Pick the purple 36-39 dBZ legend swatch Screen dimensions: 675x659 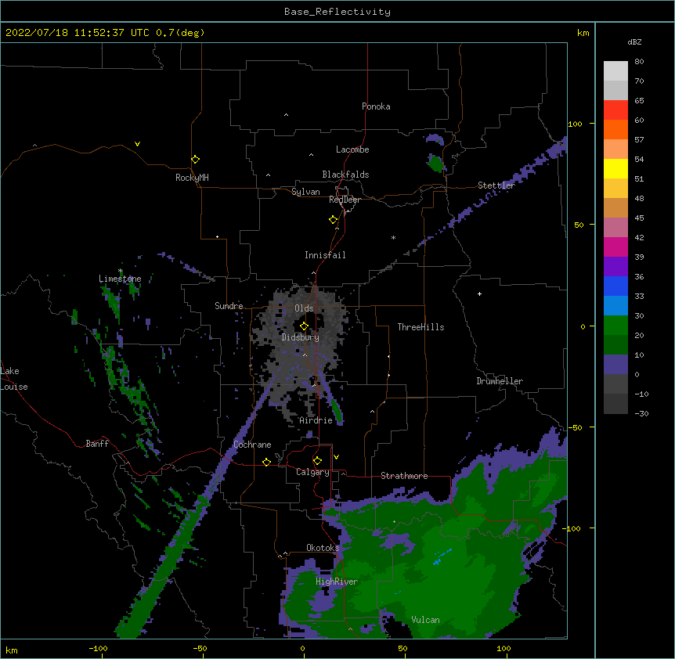point(615,267)
